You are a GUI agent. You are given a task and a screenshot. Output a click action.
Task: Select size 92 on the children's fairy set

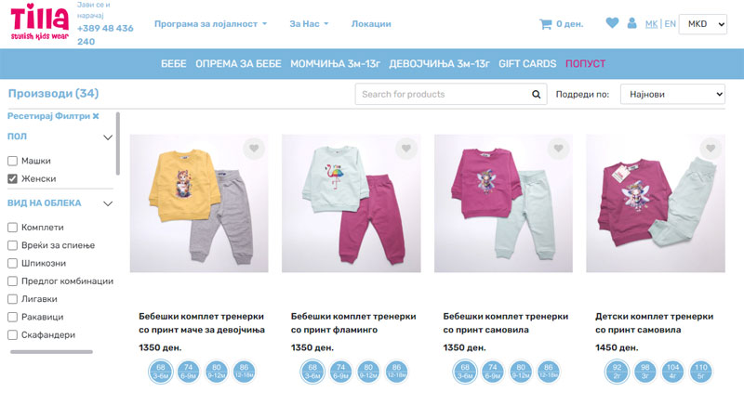(x=617, y=372)
